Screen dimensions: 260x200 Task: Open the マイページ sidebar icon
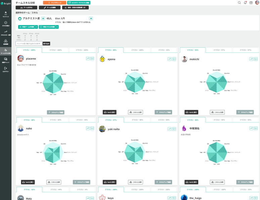tap(6, 14)
